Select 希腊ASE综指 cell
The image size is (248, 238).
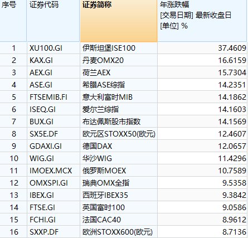(x=119, y=85)
